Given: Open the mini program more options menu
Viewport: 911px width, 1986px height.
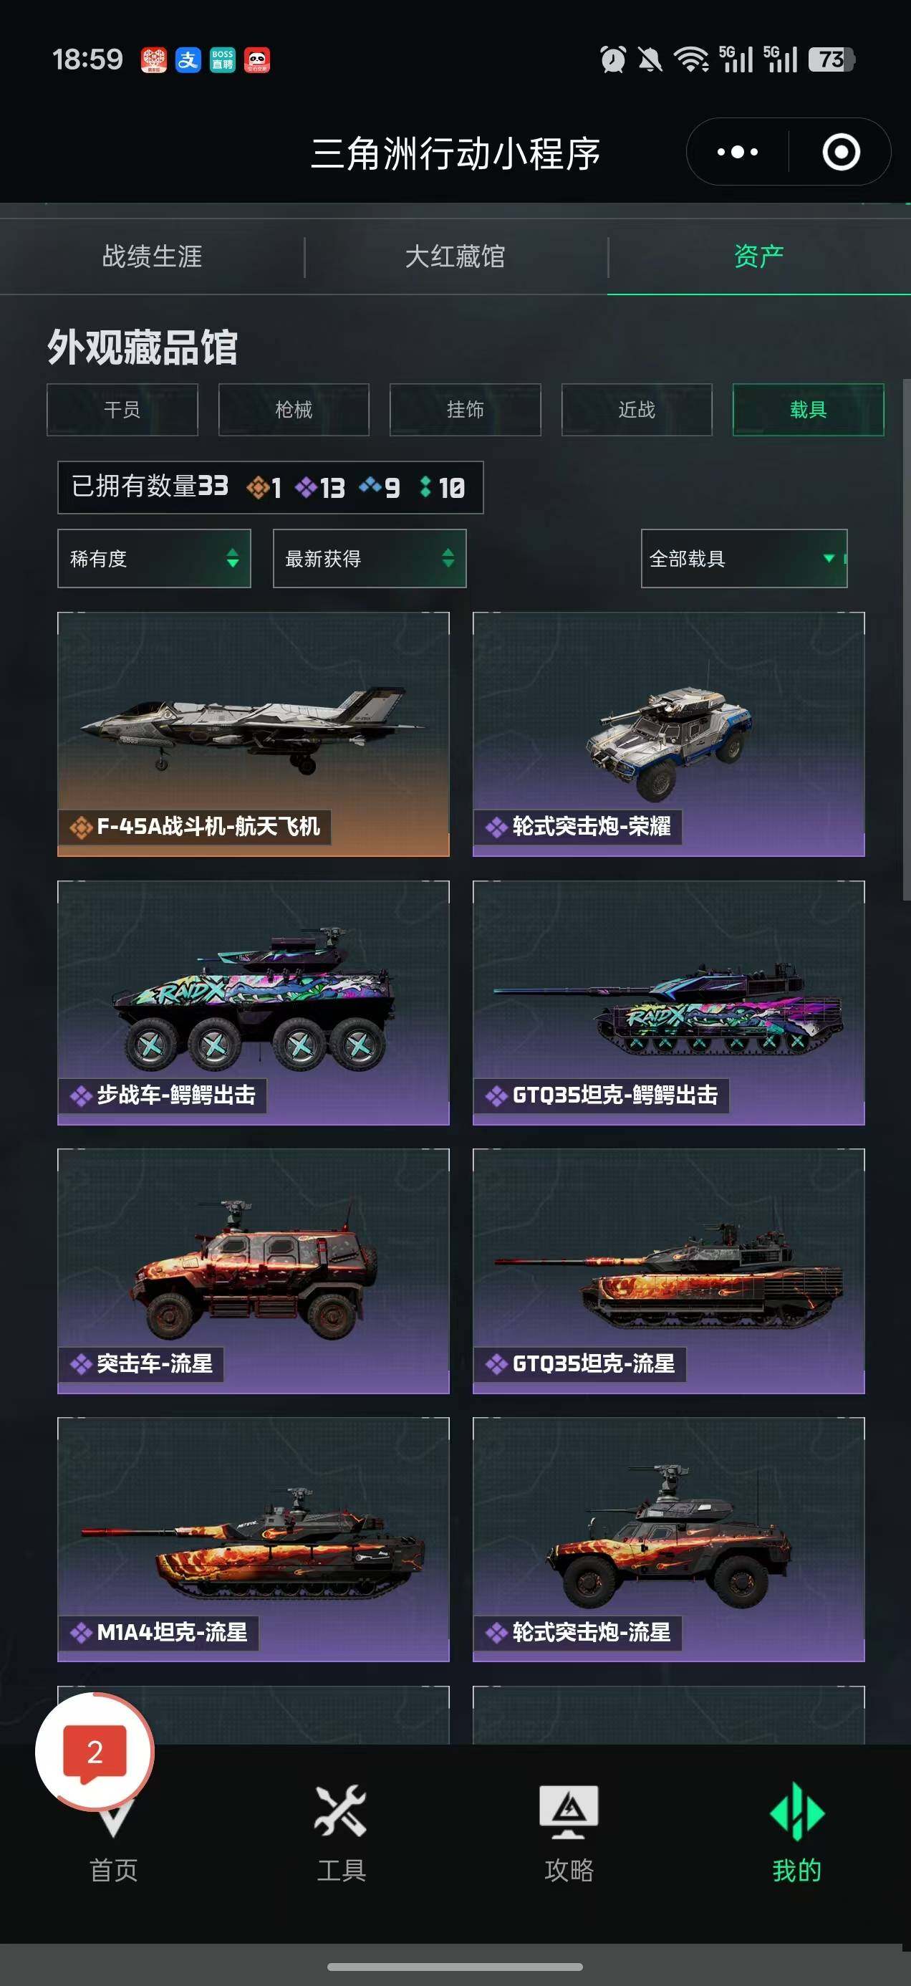Looking at the screenshot, I should pos(737,152).
